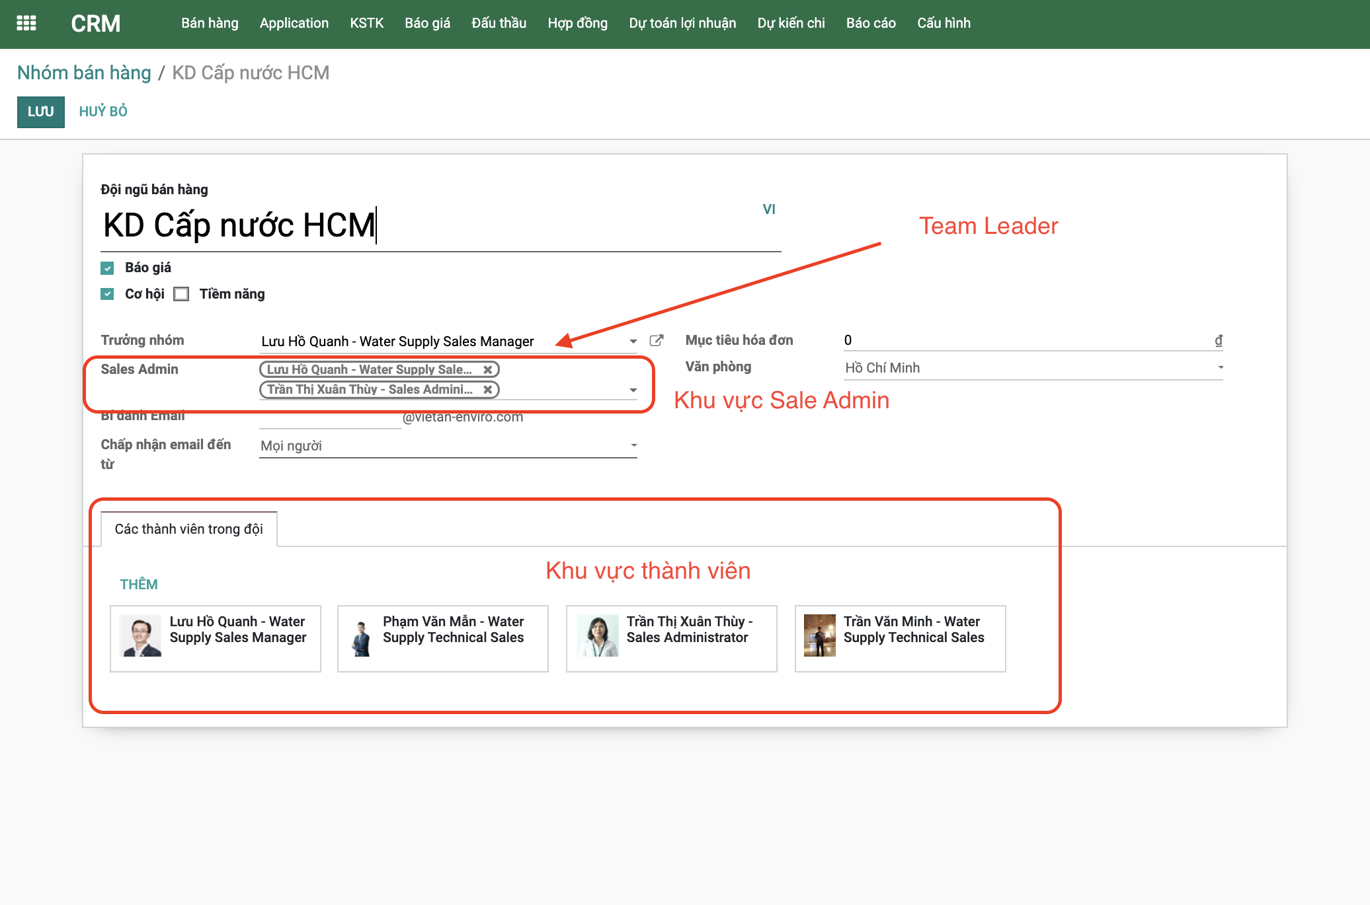Image resolution: width=1370 pixels, height=905 pixels.
Task: Click Trần Văn Minh member photo
Action: [820, 635]
